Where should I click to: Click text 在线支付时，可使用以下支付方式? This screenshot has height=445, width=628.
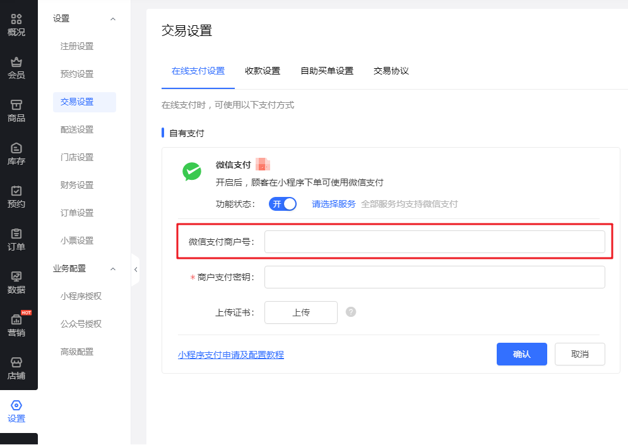pos(227,105)
